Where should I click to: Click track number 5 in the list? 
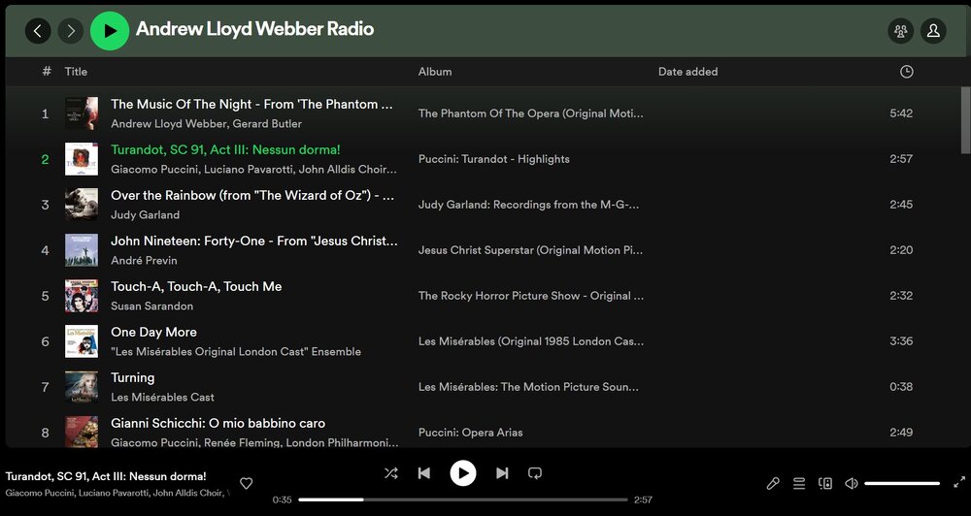click(46, 296)
